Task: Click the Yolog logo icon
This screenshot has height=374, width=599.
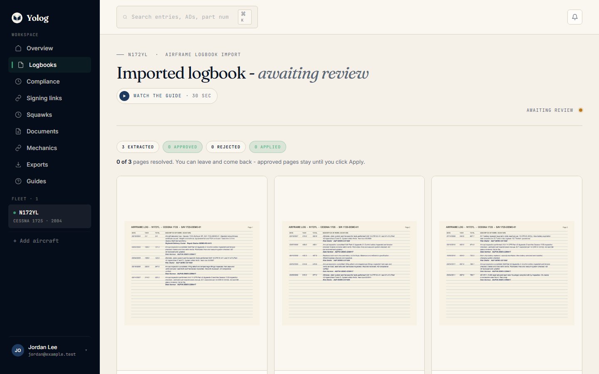Action: [17, 17]
